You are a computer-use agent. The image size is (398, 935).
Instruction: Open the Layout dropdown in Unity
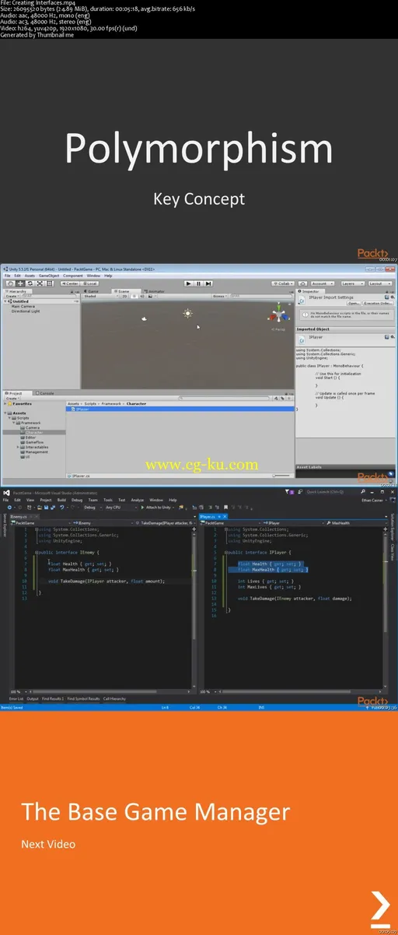379,283
